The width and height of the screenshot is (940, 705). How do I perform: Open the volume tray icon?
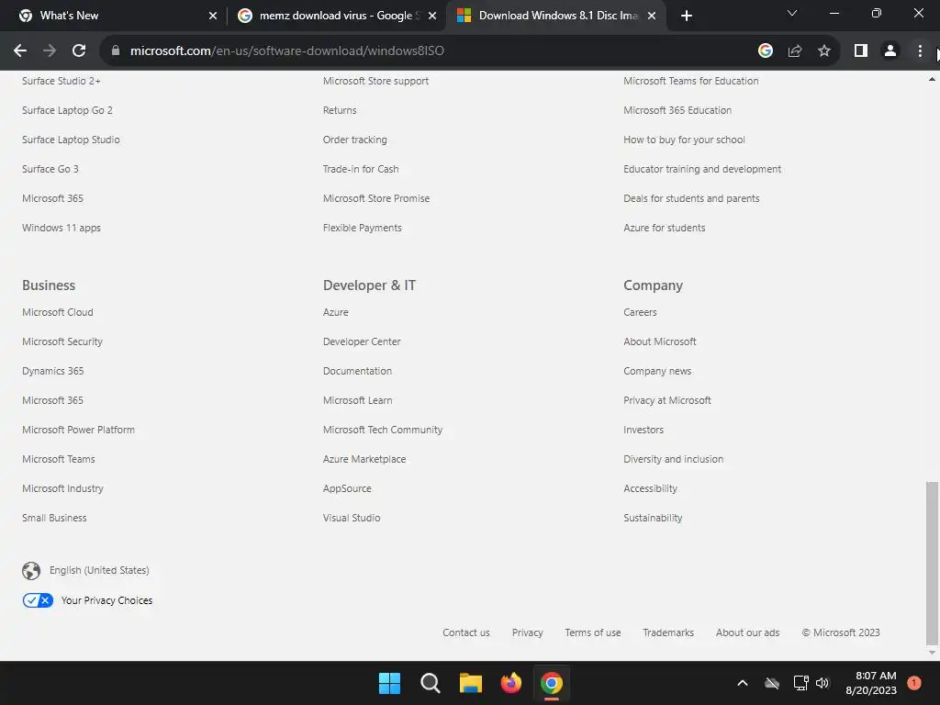click(x=822, y=683)
